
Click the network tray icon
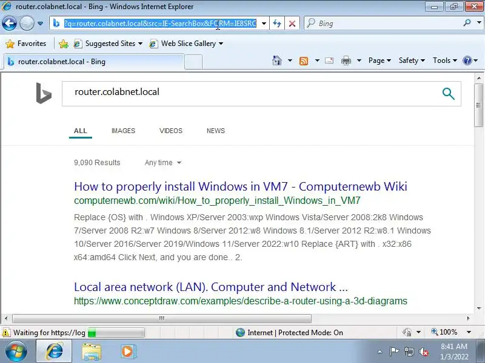coord(409,352)
